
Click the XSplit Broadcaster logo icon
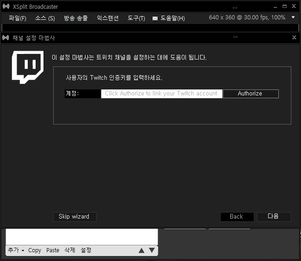pos(6,6)
